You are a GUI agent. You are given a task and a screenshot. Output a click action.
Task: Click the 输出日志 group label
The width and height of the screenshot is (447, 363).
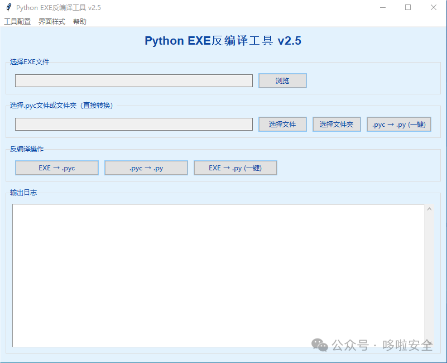coord(23,193)
